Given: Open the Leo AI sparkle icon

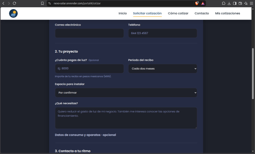Looking at the screenshot, I should [246, 3].
